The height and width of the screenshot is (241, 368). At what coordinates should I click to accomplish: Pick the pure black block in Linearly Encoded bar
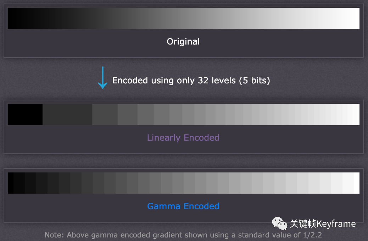(x=25, y=114)
